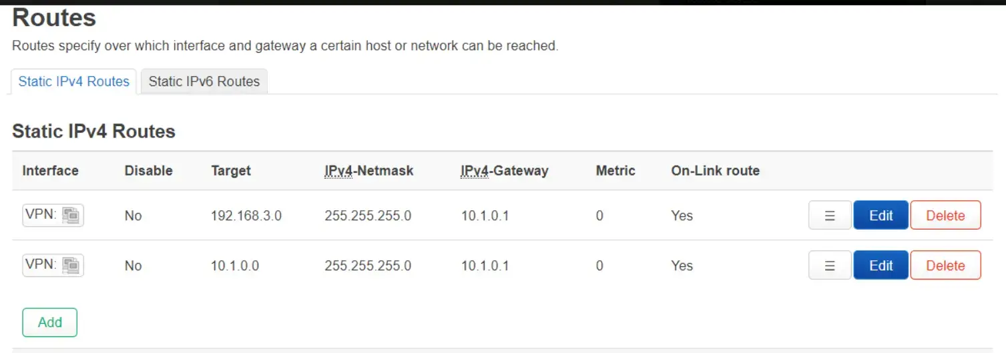
Task: Click the VPN interface icon in the 10.1.0.0 row
Action: [71, 265]
